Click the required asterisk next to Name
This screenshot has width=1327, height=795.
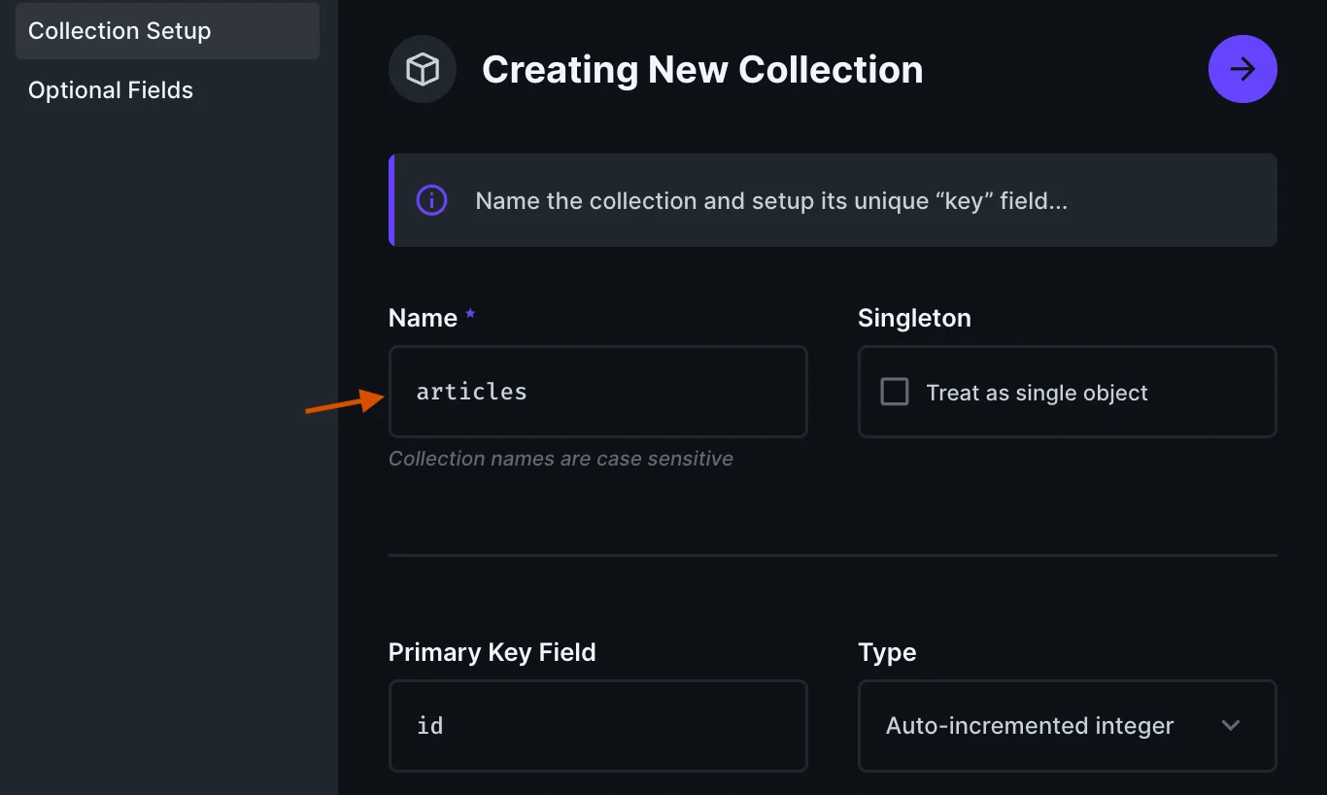(470, 315)
